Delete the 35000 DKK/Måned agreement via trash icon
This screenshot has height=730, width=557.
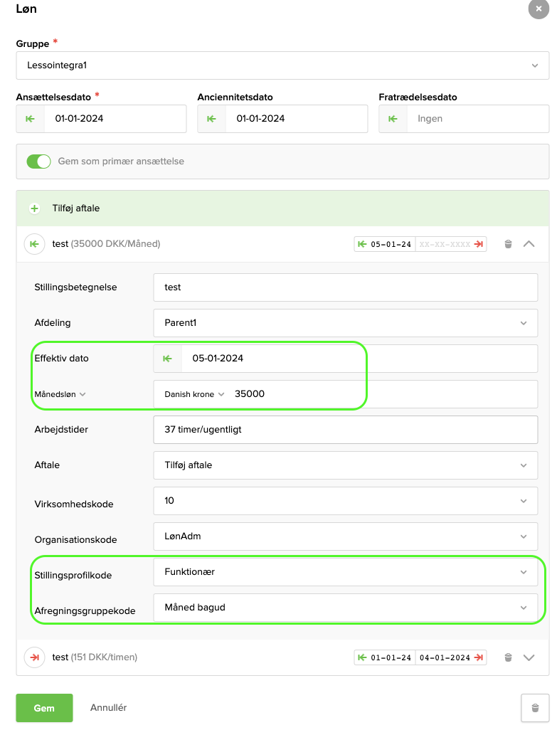[508, 244]
